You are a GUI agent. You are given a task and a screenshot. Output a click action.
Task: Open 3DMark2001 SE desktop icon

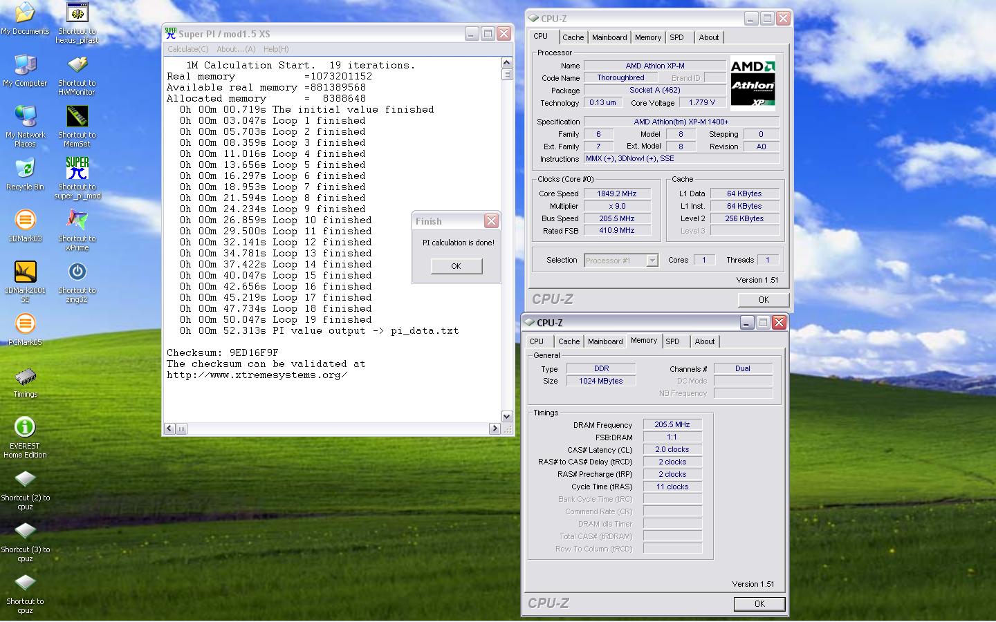[x=25, y=272]
